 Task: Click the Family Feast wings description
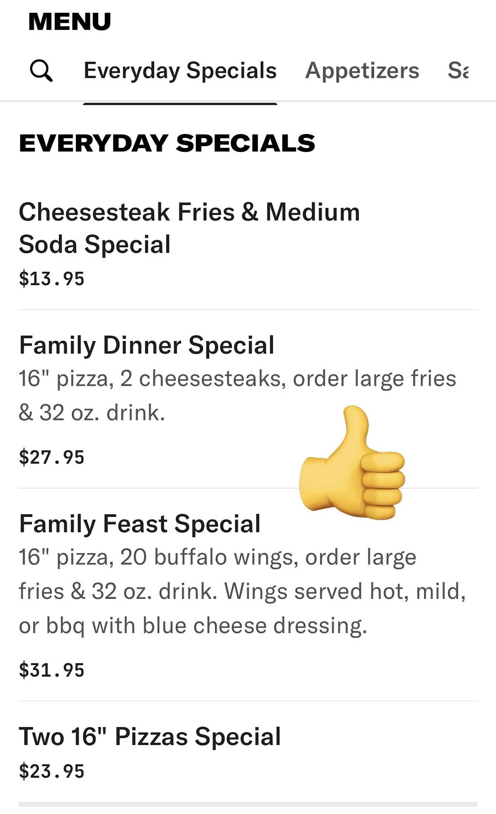(x=242, y=591)
